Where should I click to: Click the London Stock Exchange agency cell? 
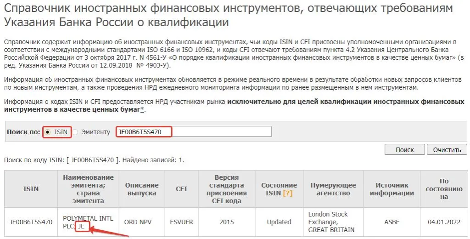[333, 222]
